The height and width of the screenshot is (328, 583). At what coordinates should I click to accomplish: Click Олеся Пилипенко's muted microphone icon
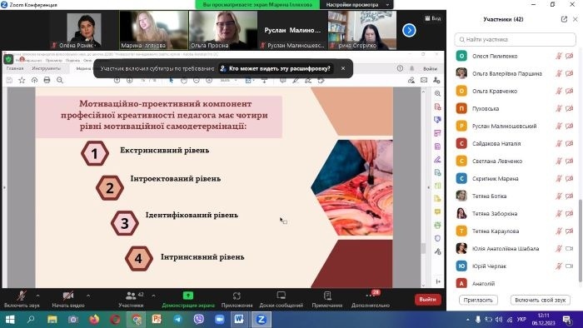(559, 56)
